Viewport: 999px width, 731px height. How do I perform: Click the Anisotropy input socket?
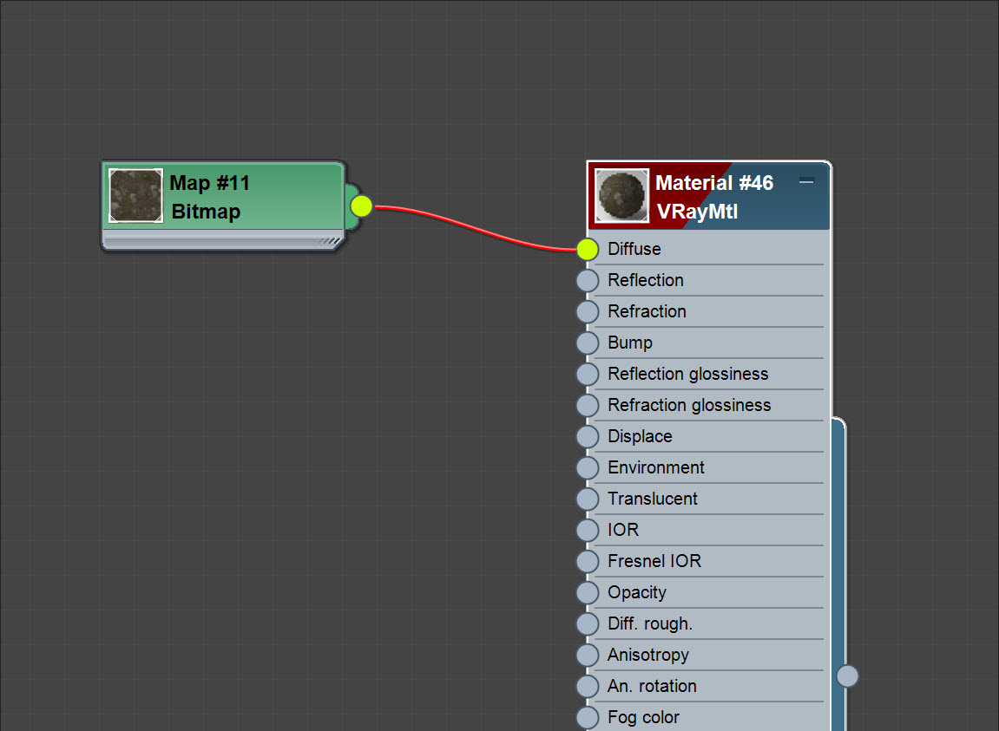tap(588, 656)
